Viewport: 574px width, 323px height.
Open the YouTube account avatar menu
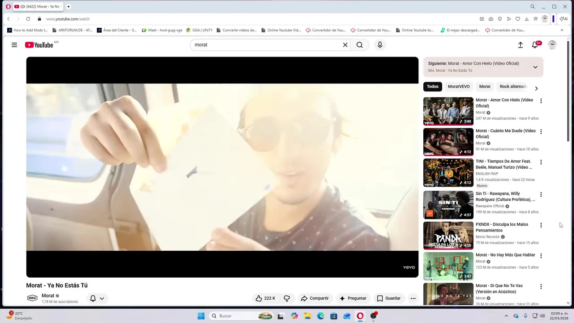(x=552, y=45)
